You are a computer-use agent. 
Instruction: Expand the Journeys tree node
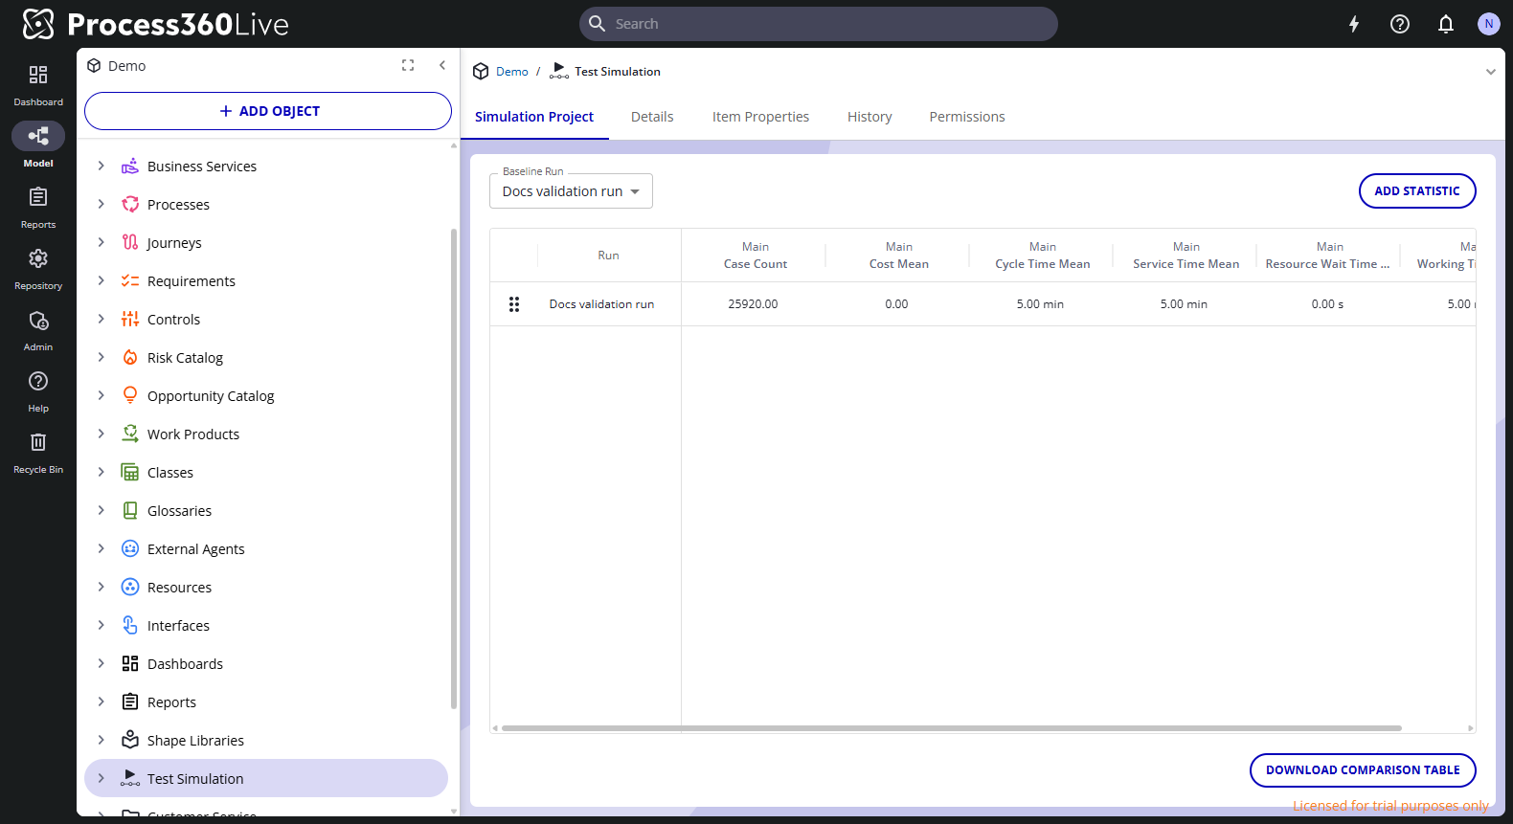pyautogui.click(x=101, y=243)
